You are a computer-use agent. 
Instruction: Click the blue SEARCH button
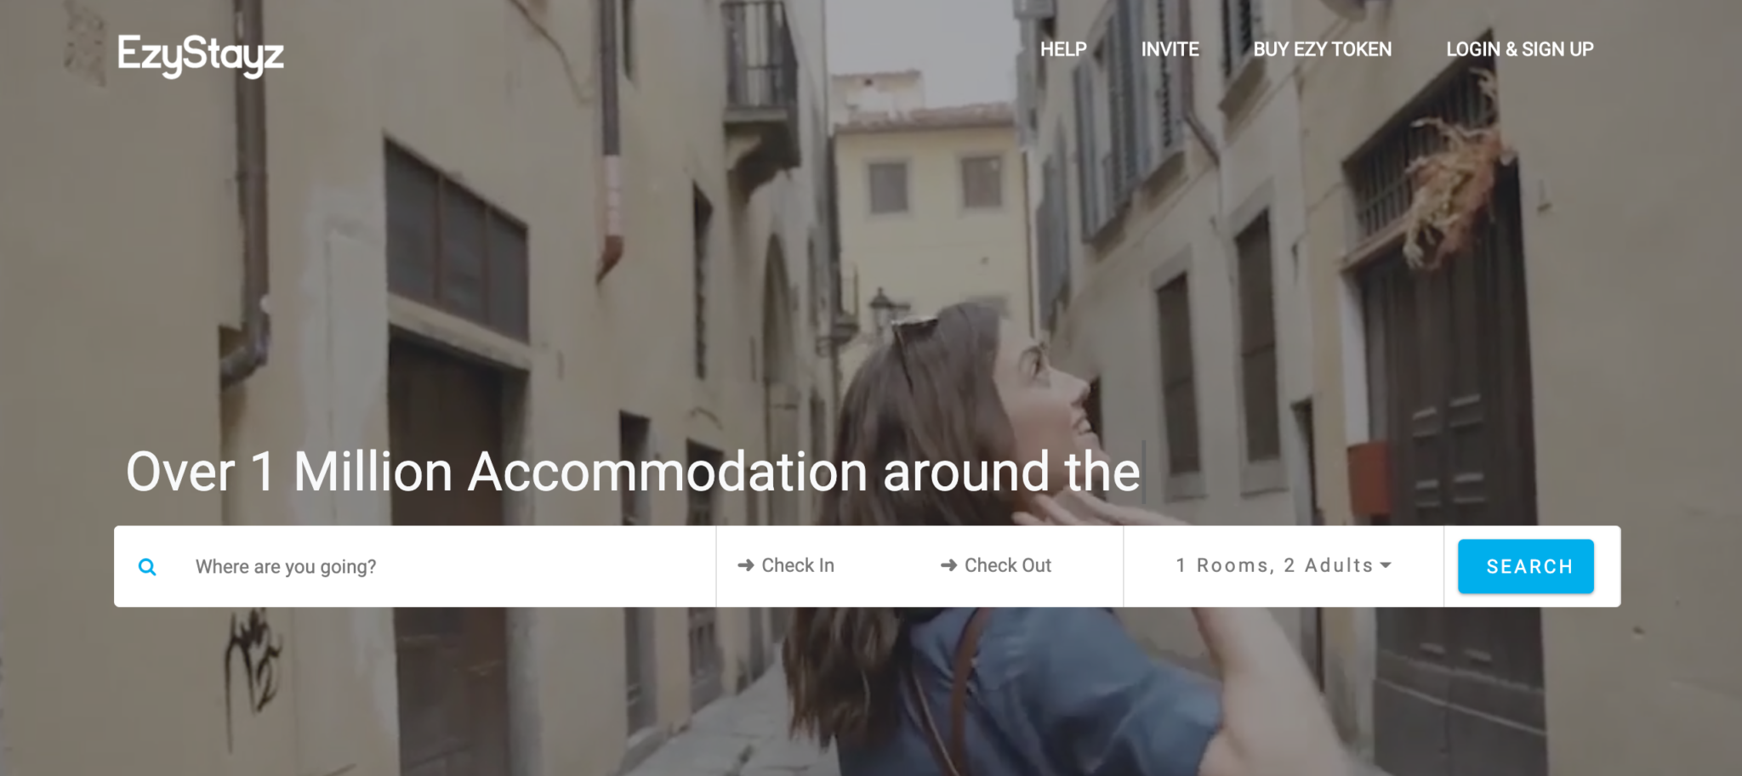1526,566
